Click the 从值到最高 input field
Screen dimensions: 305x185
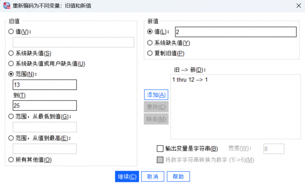pyautogui.click(x=45, y=149)
